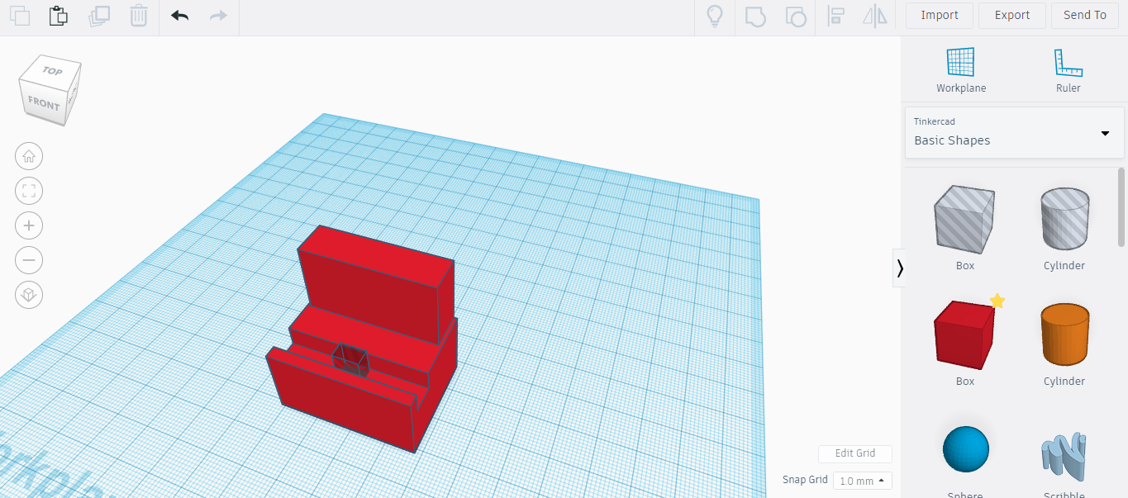Select the gray hole box on model

[x=350, y=360]
